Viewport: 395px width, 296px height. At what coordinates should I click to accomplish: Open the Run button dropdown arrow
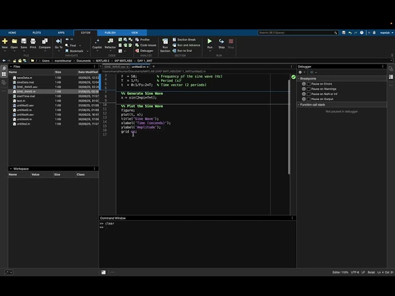[210, 51]
